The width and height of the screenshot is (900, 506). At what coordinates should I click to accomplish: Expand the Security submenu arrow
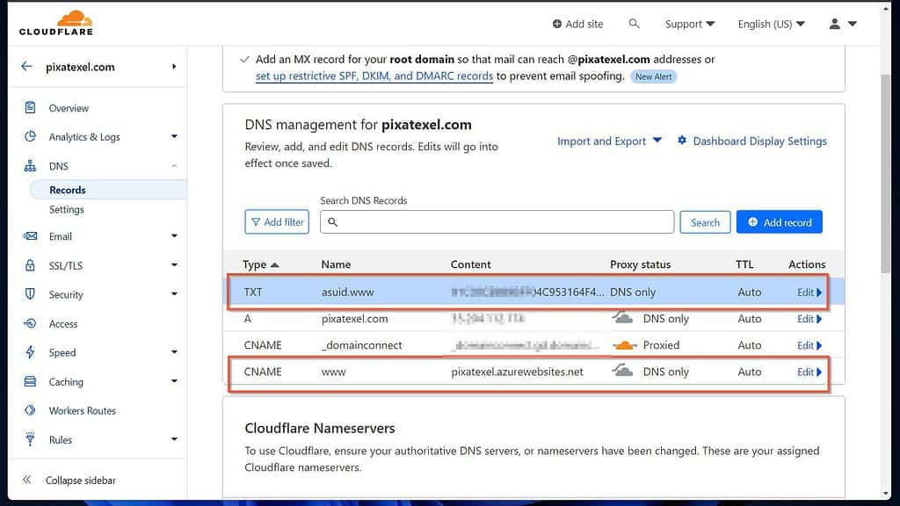pyautogui.click(x=174, y=293)
